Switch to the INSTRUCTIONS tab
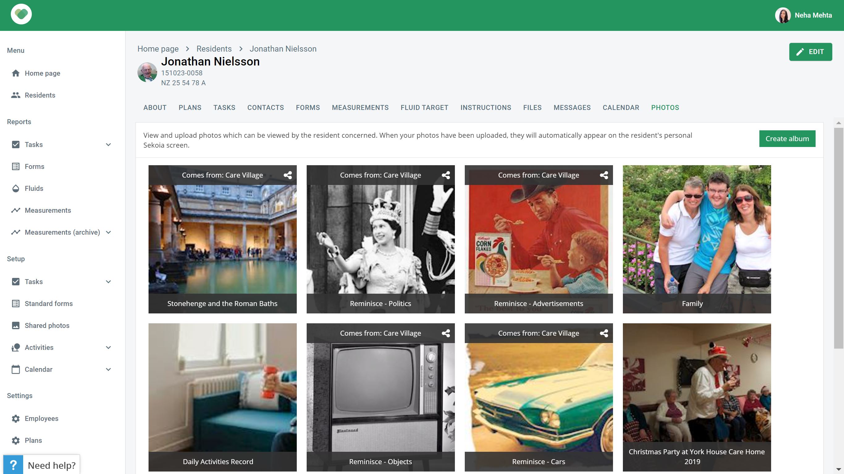 pos(486,107)
